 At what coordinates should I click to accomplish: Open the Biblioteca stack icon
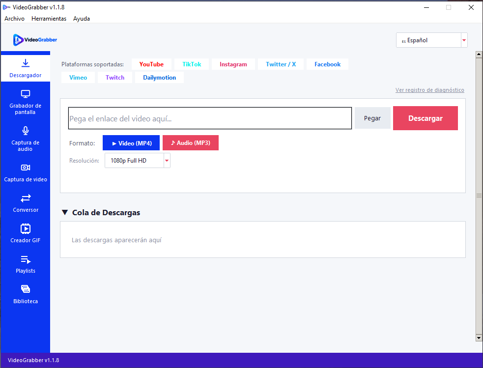point(26,289)
